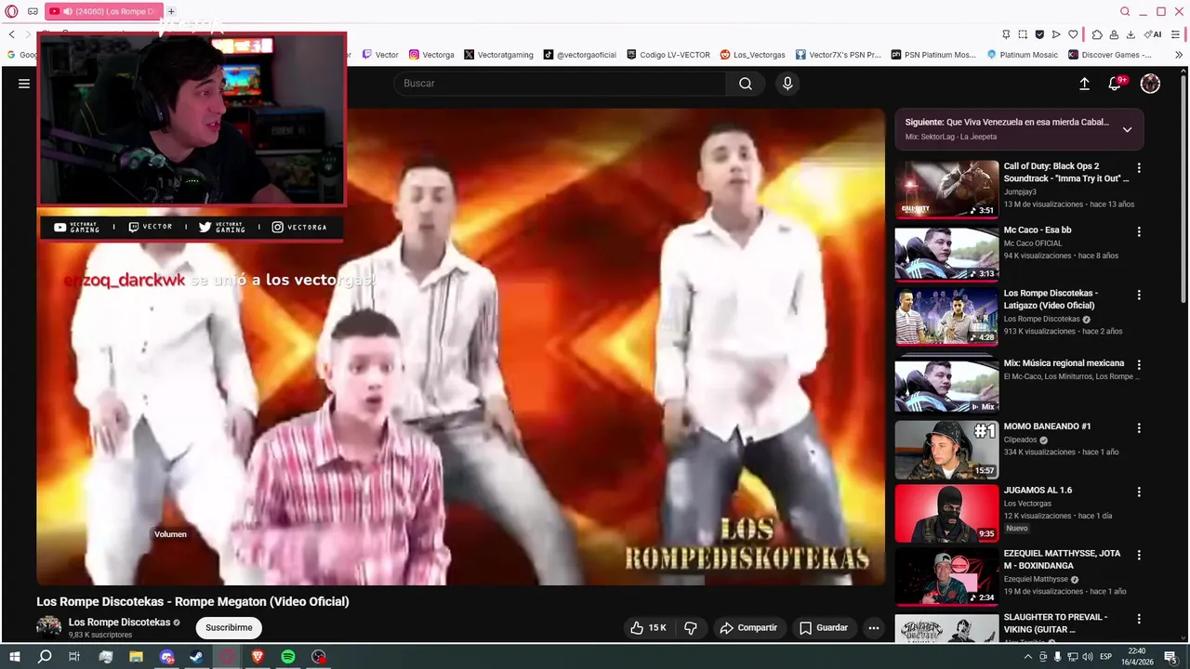The width and height of the screenshot is (1190, 669).
Task: Open Opera easy setup sliders icon
Action: click(1177, 34)
